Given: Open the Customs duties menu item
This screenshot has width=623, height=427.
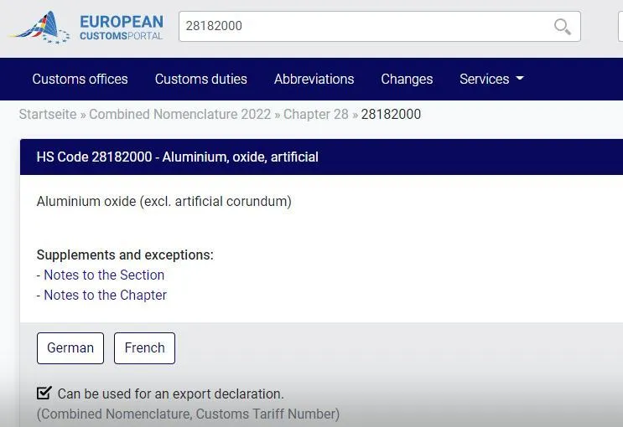Looking at the screenshot, I should (x=200, y=80).
